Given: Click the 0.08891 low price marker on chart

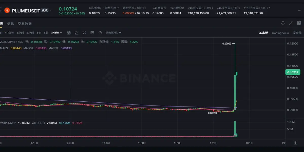Looking at the screenshot, I should pyautogui.click(x=212, y=113).
